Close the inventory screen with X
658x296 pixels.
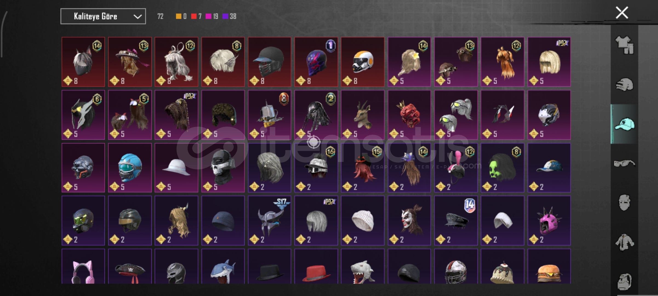point(622,13)
